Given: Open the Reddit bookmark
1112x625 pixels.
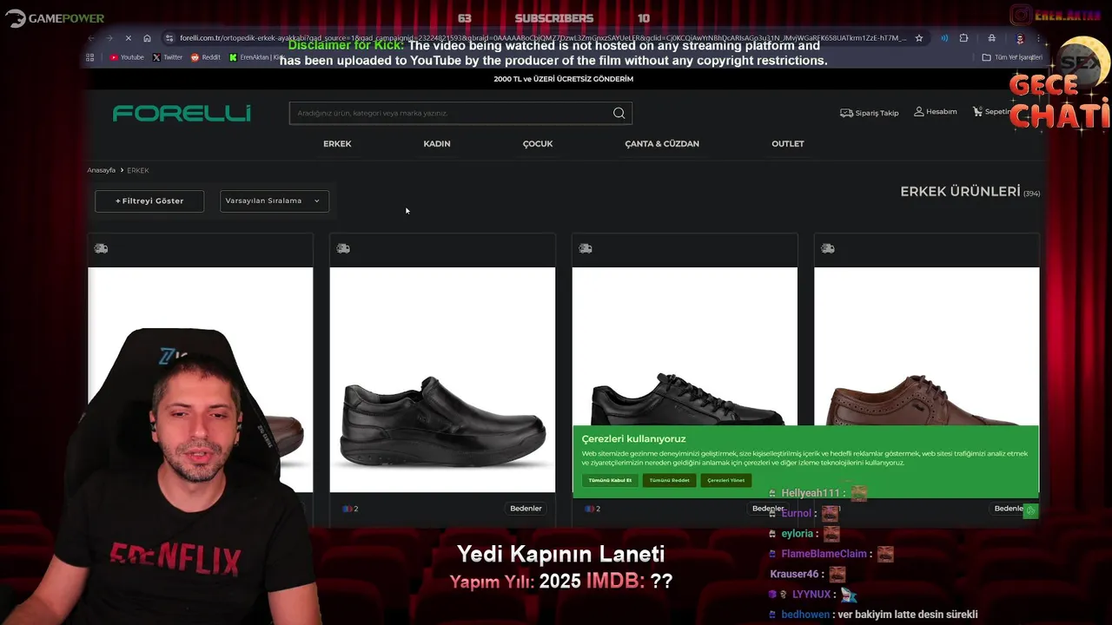Looking at the screenshot, I should click(206, 57).
